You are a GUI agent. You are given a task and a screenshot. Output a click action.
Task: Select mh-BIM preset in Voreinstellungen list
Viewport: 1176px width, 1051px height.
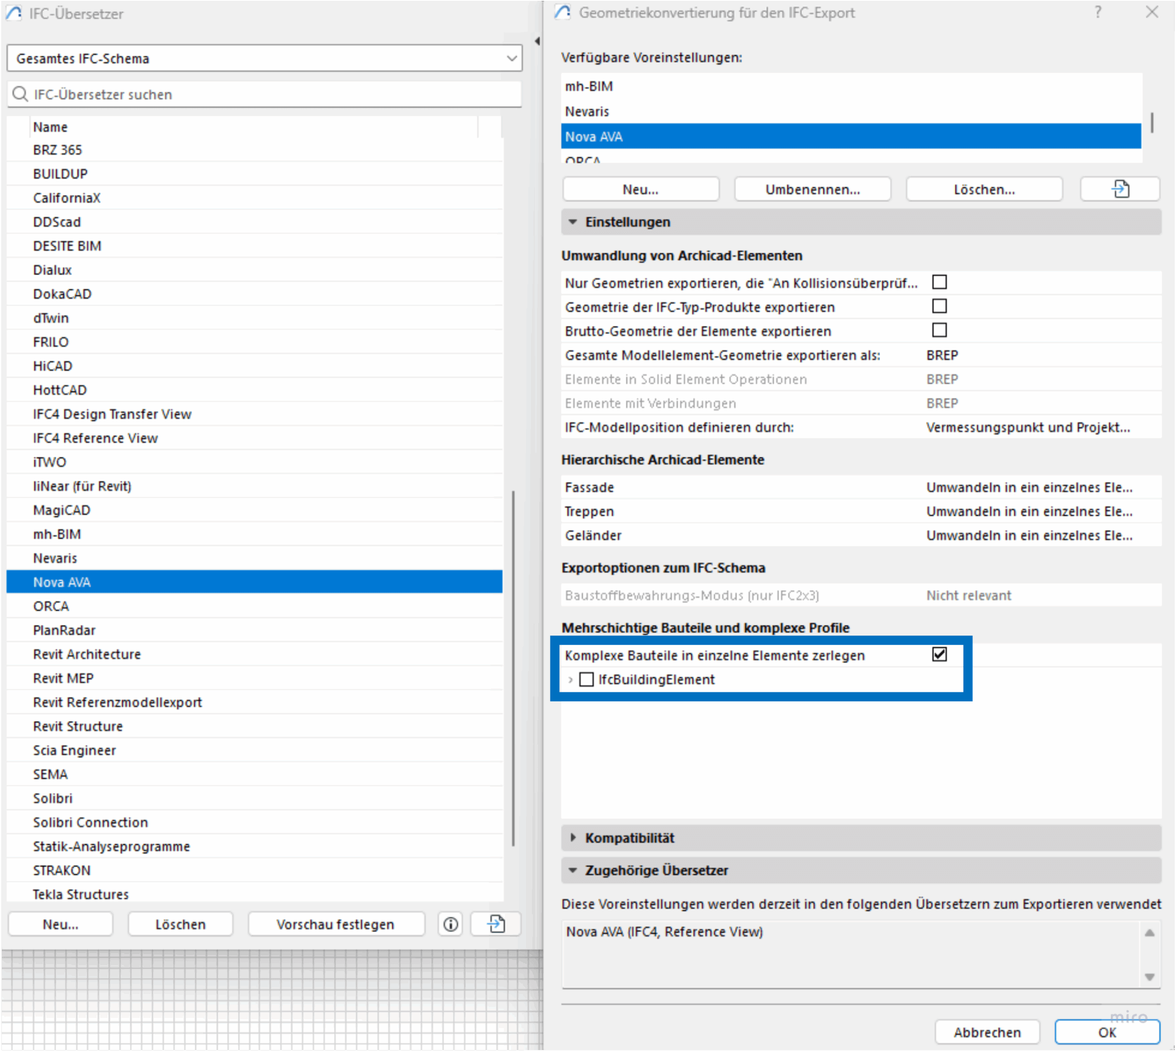[x=589, y=86]
